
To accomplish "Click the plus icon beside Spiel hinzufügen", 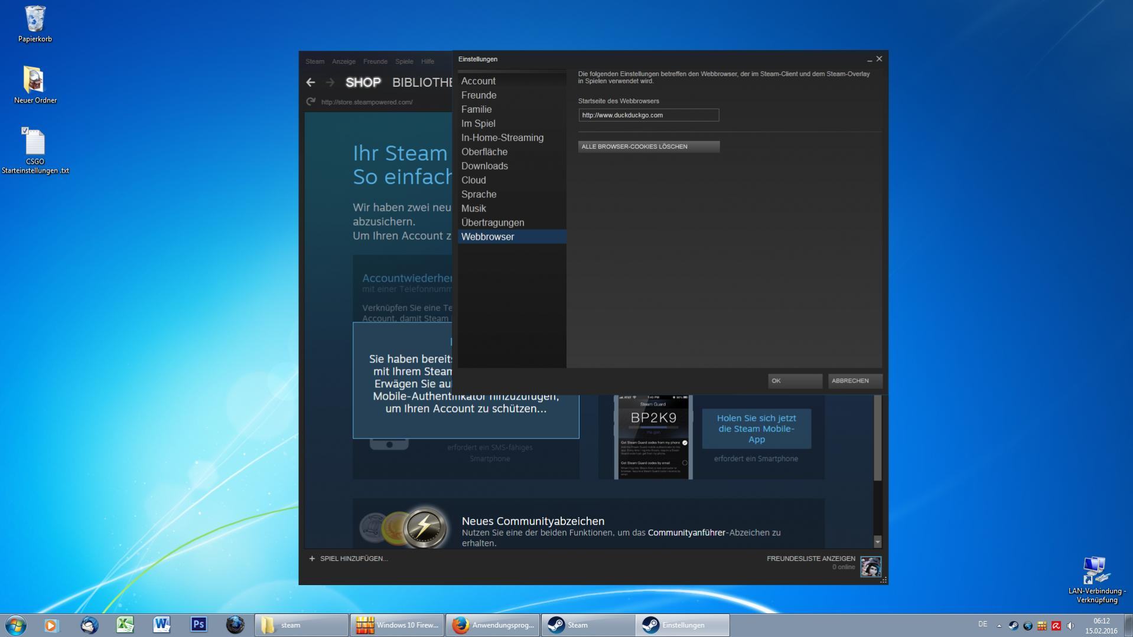I will click(x=312, y=558).
